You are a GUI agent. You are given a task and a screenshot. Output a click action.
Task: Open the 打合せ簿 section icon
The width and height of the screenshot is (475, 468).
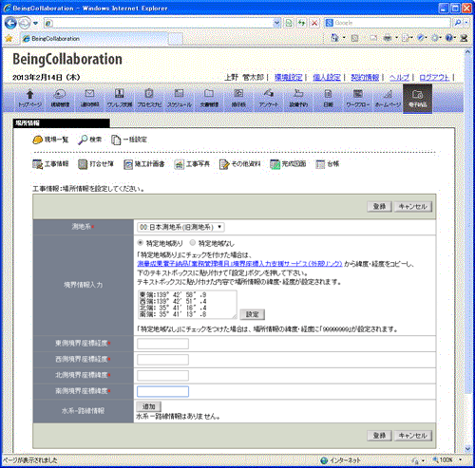(96, 164)
